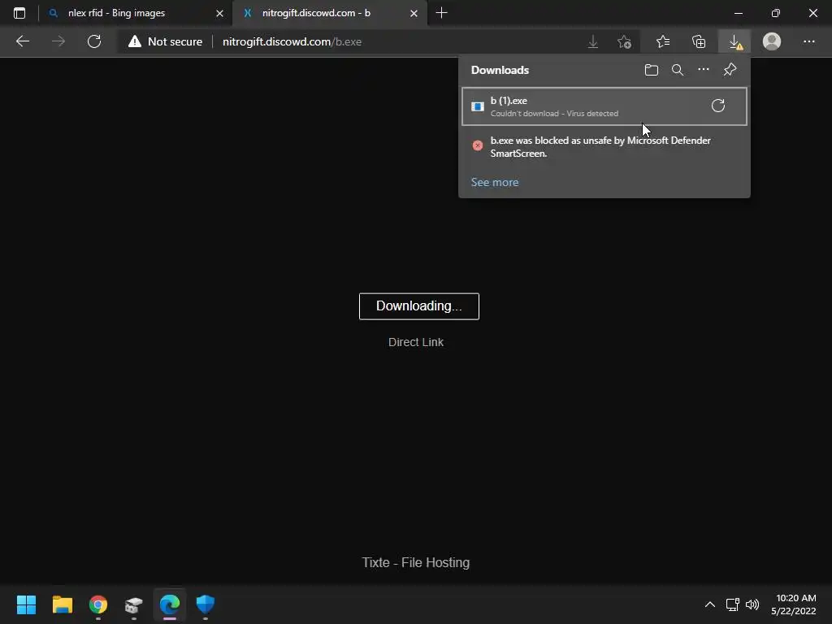Select the b (1).exe download entry

604,106
